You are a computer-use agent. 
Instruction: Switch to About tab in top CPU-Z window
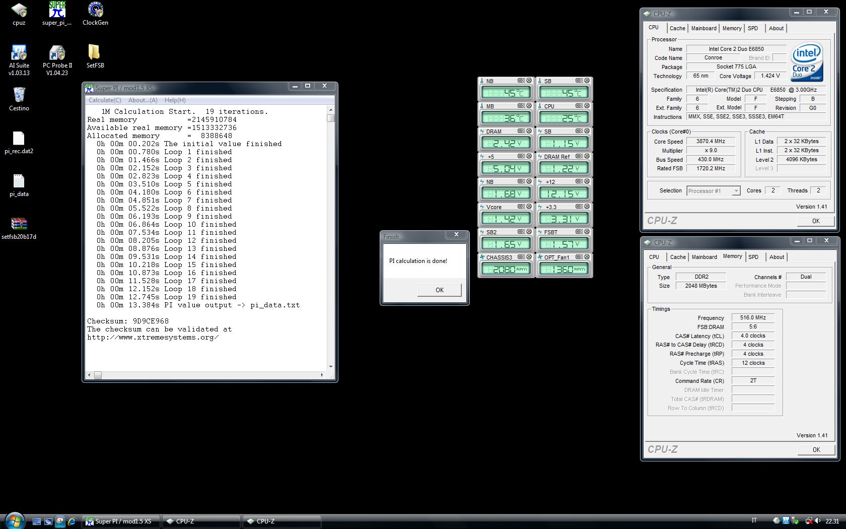click(776, 28)
